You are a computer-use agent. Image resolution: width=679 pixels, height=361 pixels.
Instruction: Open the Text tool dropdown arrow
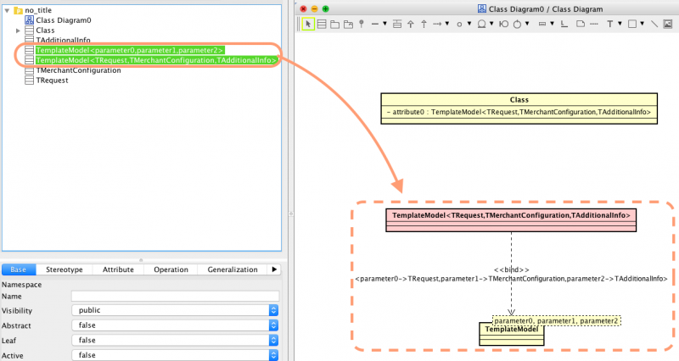pyautogui.click(x=620, y=24)
